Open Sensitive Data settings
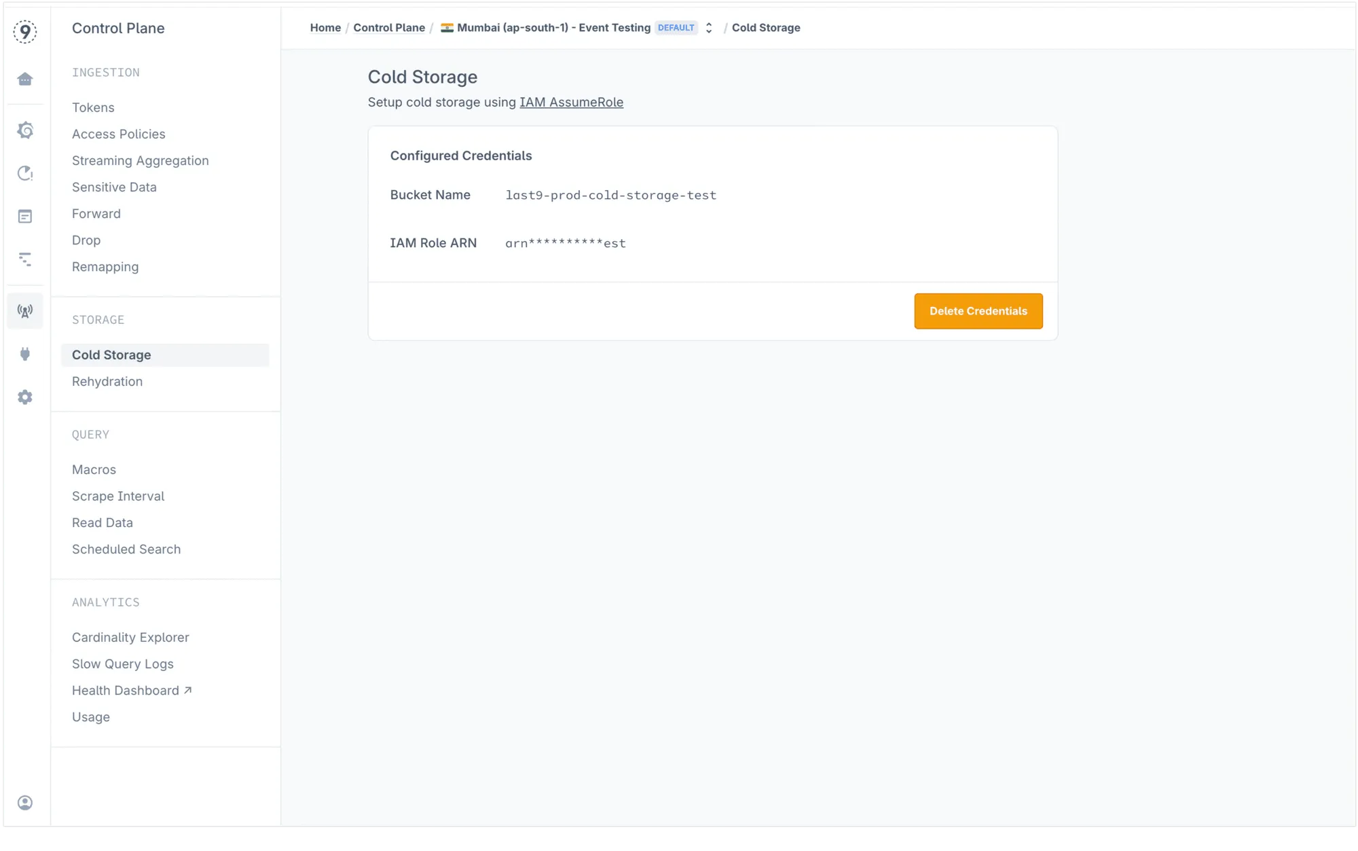Screen dimensions: 1358x851 [114, 187]
